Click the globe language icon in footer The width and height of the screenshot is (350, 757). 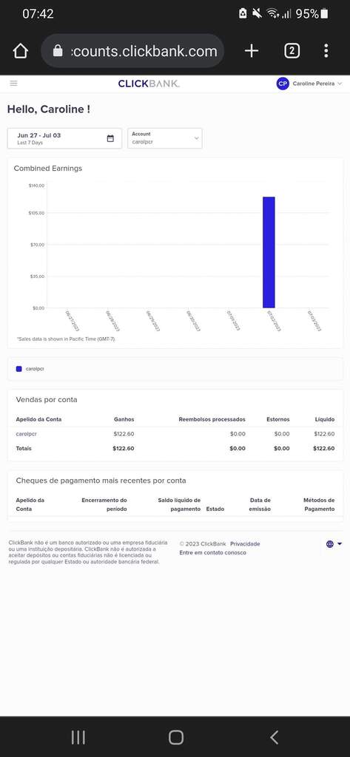pyautogui.click(x=330, y=544)
